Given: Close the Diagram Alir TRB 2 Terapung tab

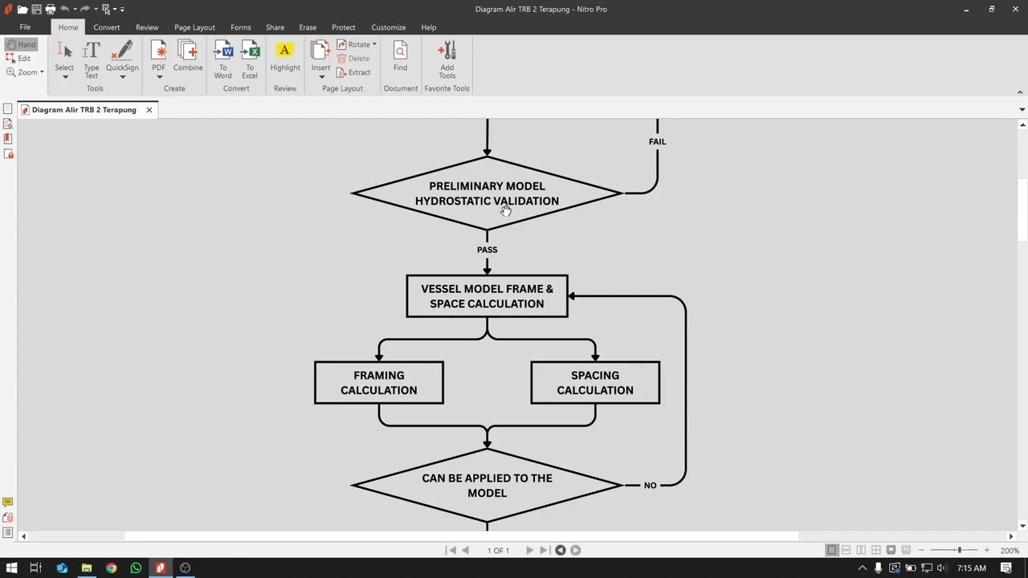Looking at the screenshot, I should 149,110.
